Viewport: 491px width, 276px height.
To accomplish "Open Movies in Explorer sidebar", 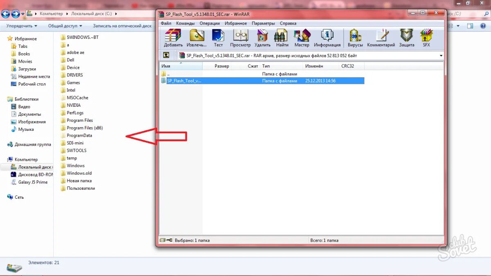I will (22, 61).
